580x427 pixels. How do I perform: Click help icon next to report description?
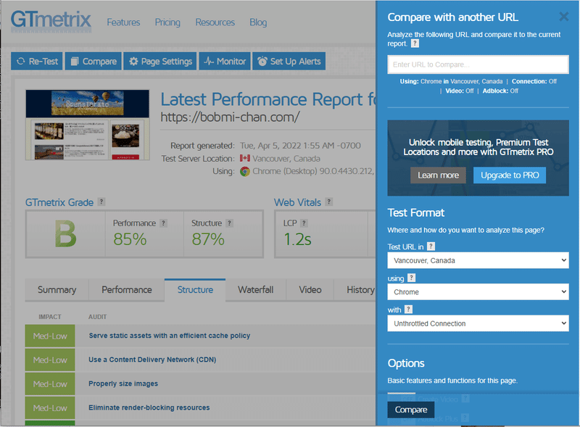pyautogui.click(x=415, y=43)
